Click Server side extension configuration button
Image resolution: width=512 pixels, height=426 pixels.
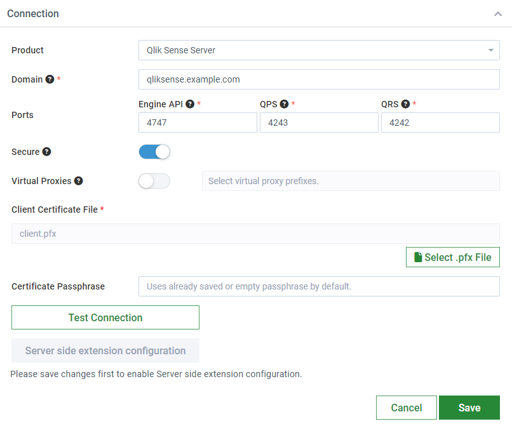pyautogui.click(x=105, y=350)
